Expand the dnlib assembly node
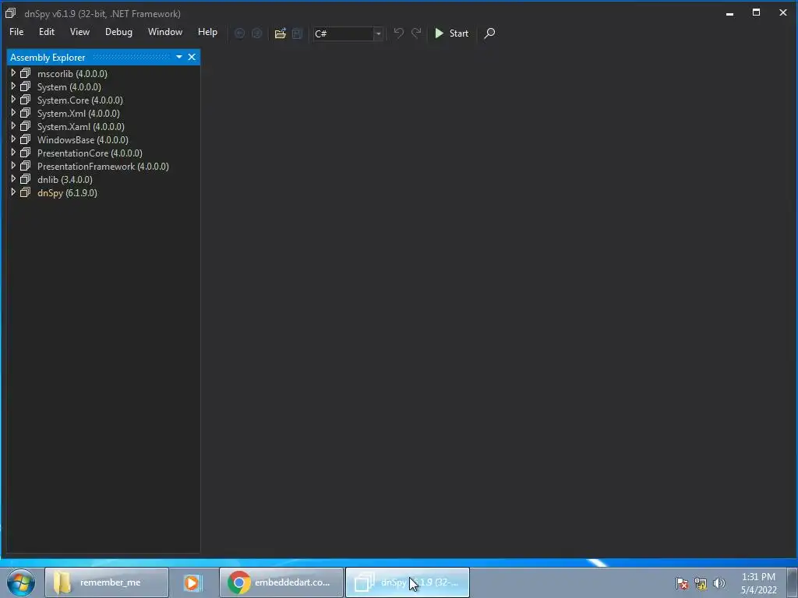The height and width of the screenshot is (598, 798). [x=13, y=179]
